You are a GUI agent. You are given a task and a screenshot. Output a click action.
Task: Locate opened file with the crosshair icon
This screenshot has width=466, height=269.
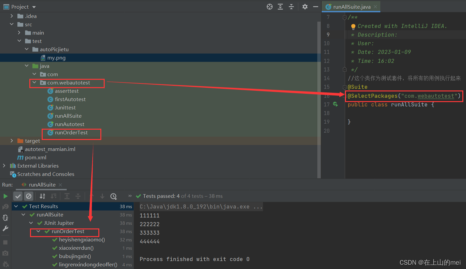point(269,6)
